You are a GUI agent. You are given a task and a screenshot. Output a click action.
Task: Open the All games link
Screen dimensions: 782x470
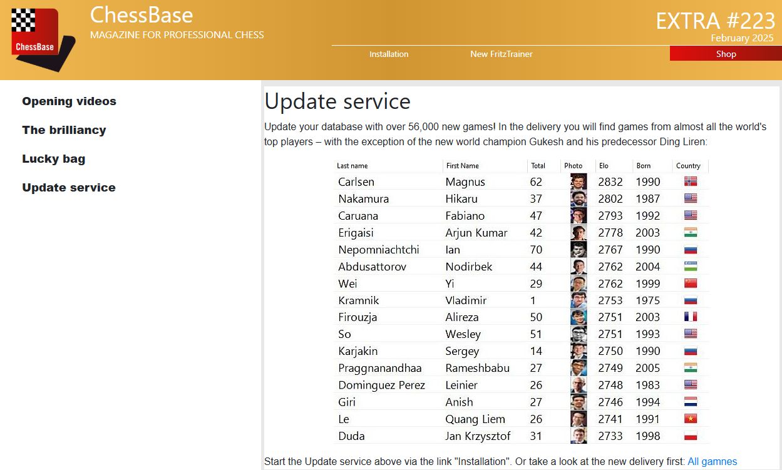[712, 462]
